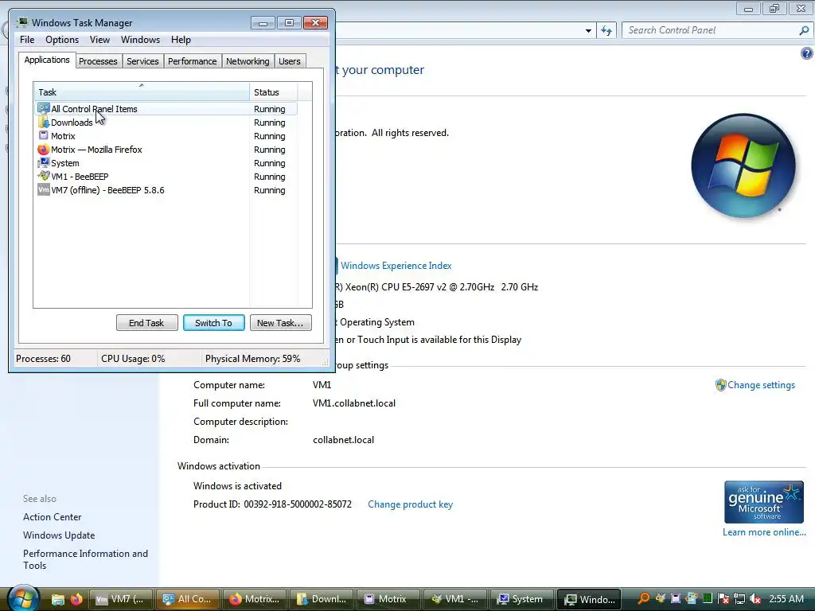Click the Switch To button

pyautogui.click(x=213, y=323)
